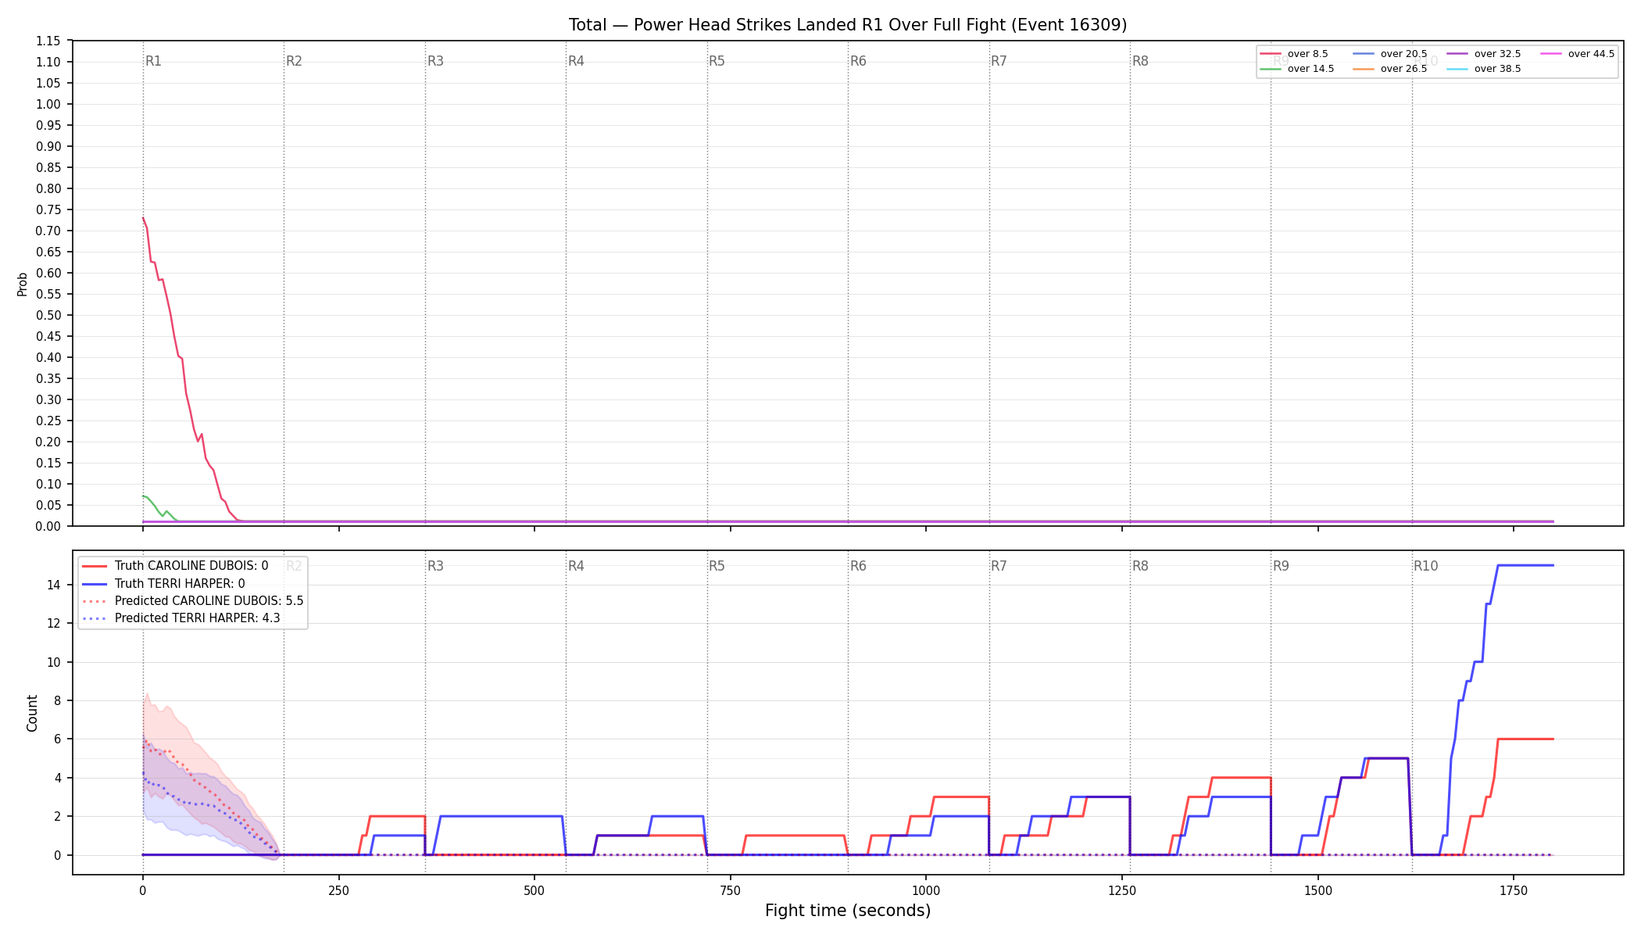Screen dimensions: 1641x938
Task: Select the 'over 32.5' legend entry
Action: click(1484, 54)
